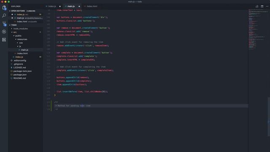Click the EXPLORER panel title
270x152 pixels.
pyautogui.click(x=16, y=6)
